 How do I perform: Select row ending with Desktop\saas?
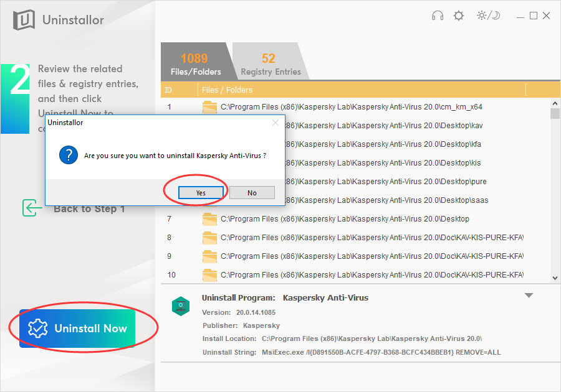tap(386, 200)
